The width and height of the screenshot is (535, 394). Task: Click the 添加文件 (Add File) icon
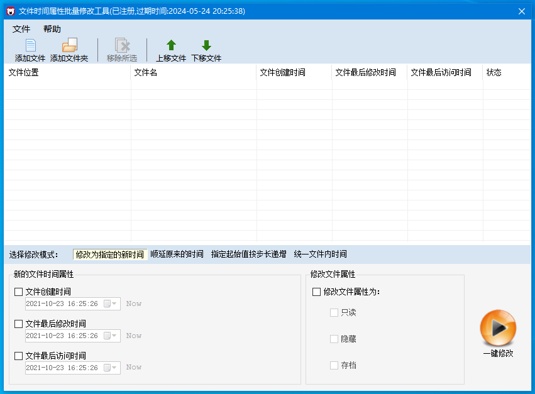[30, 45]
